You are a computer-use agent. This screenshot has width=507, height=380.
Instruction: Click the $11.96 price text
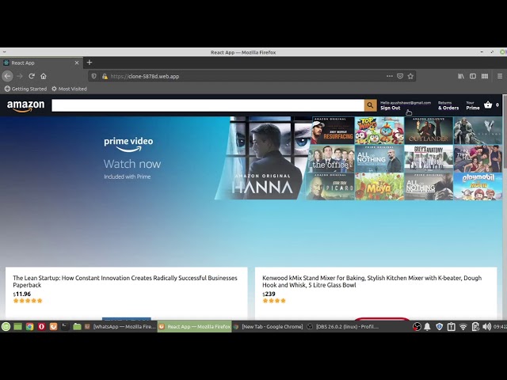coord(21,294)
